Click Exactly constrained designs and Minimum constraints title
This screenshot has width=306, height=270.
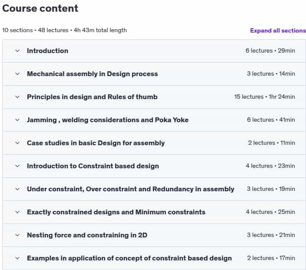116,212
